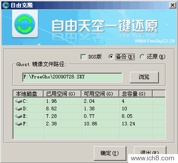Click the 确定(Y) confirm button
178x163 pixels.
(110, 153)
